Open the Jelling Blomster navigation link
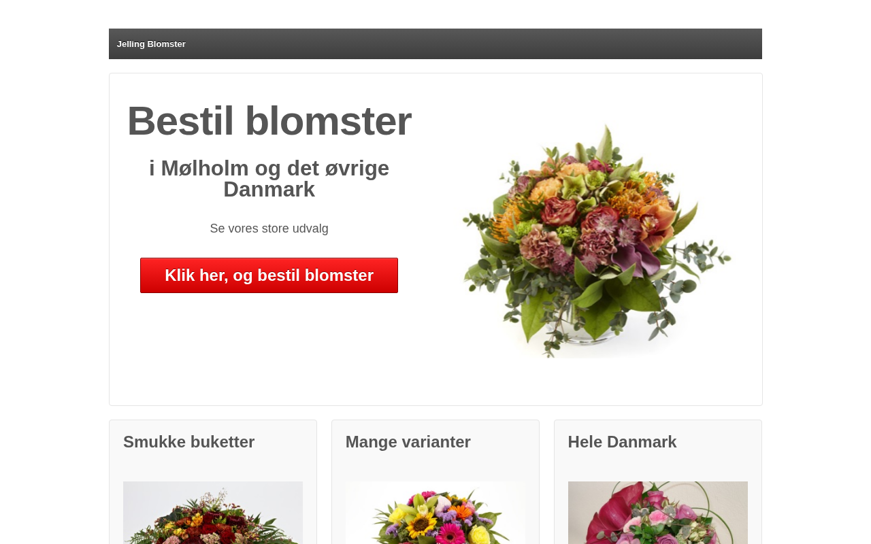Viewport: 871px width, 544px height. (151, 44)
